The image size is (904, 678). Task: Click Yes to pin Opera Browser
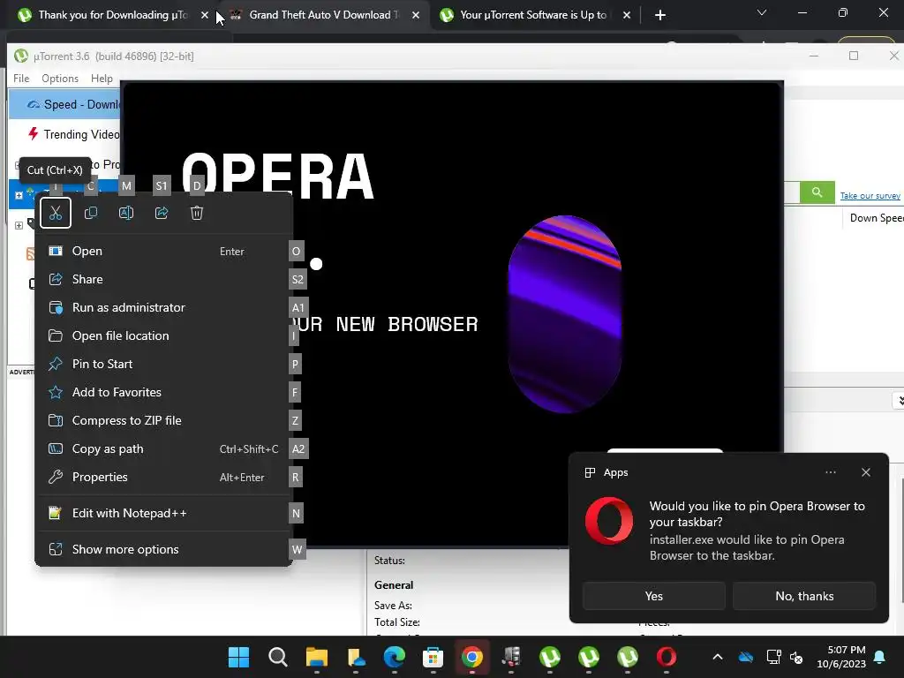654,596
